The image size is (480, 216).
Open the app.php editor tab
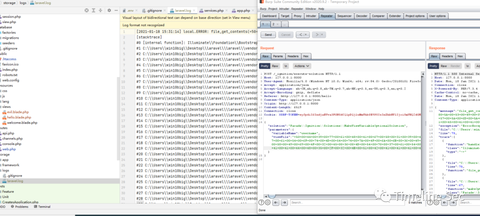click(244, 11)
